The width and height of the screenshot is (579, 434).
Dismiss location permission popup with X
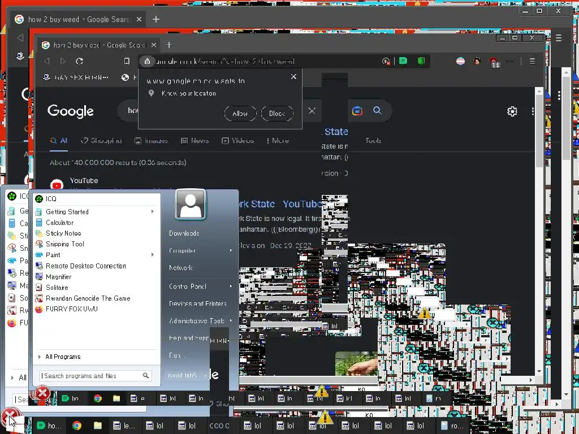(x=293, y=76)
